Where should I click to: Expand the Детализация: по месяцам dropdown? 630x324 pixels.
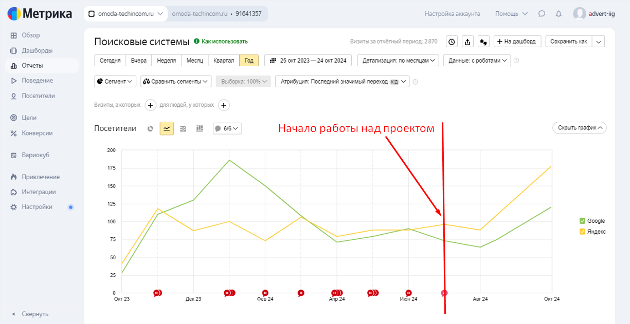(x=398, y=61)
